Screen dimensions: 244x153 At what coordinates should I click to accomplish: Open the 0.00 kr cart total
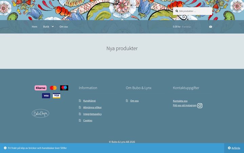(177, 27)
